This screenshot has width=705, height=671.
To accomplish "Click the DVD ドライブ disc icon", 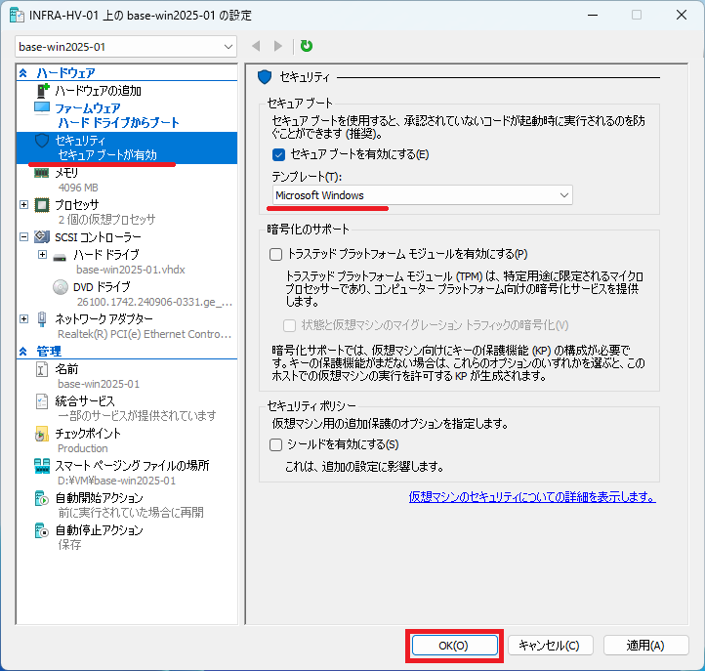I will (61, 287).
